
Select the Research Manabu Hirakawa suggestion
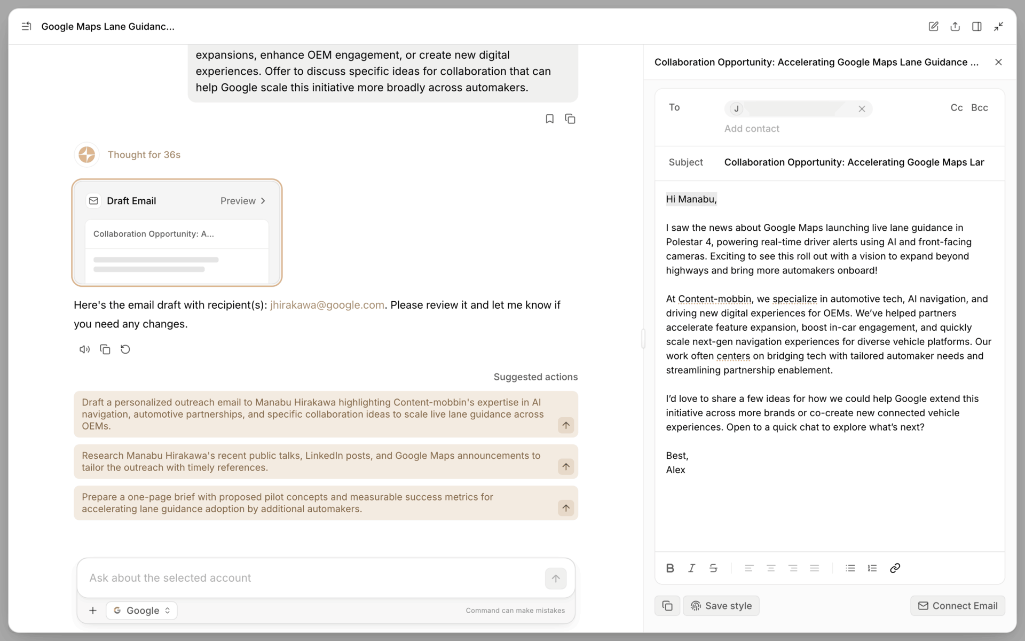(x=326, y=462)
